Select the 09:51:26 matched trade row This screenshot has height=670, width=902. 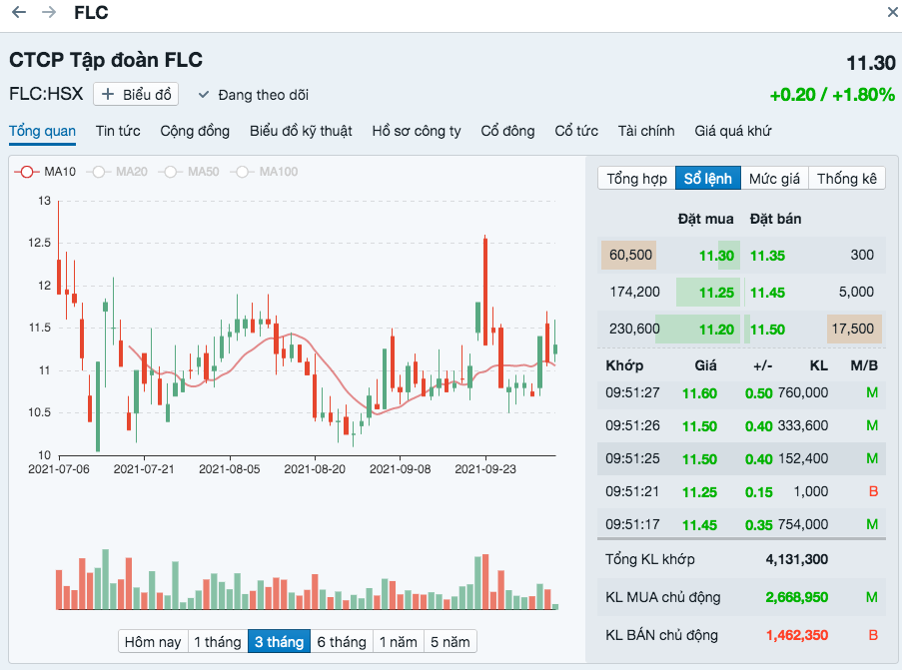741,425
